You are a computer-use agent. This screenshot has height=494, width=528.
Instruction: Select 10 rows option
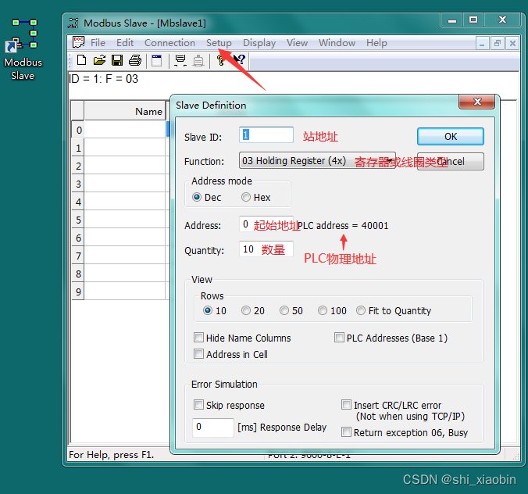(x=215, y=310)
